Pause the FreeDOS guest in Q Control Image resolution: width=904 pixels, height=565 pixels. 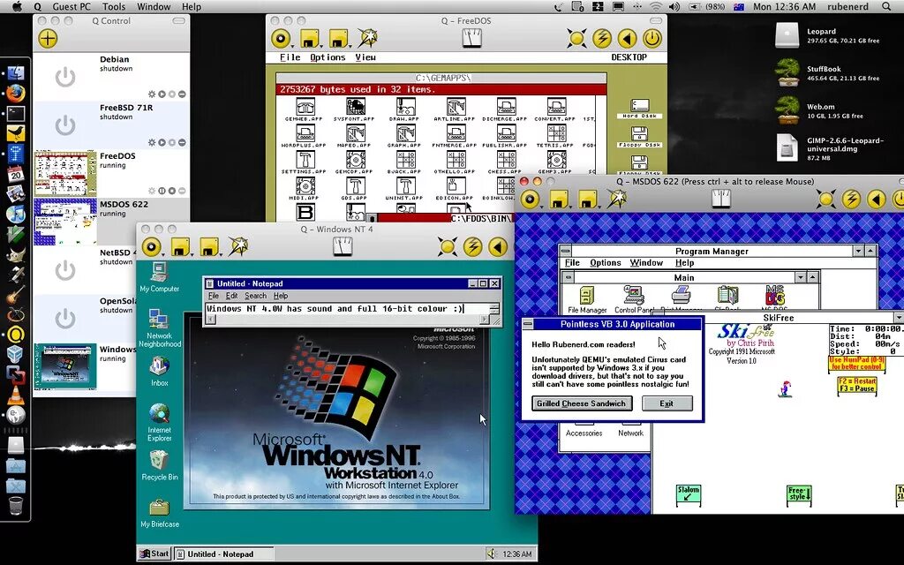tap(162, 191)
